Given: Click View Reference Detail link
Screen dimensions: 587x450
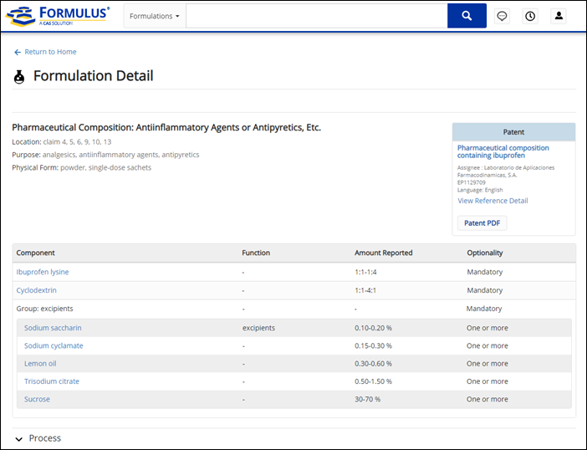Looking at the screenshot, I should click(x=493, y=201).
